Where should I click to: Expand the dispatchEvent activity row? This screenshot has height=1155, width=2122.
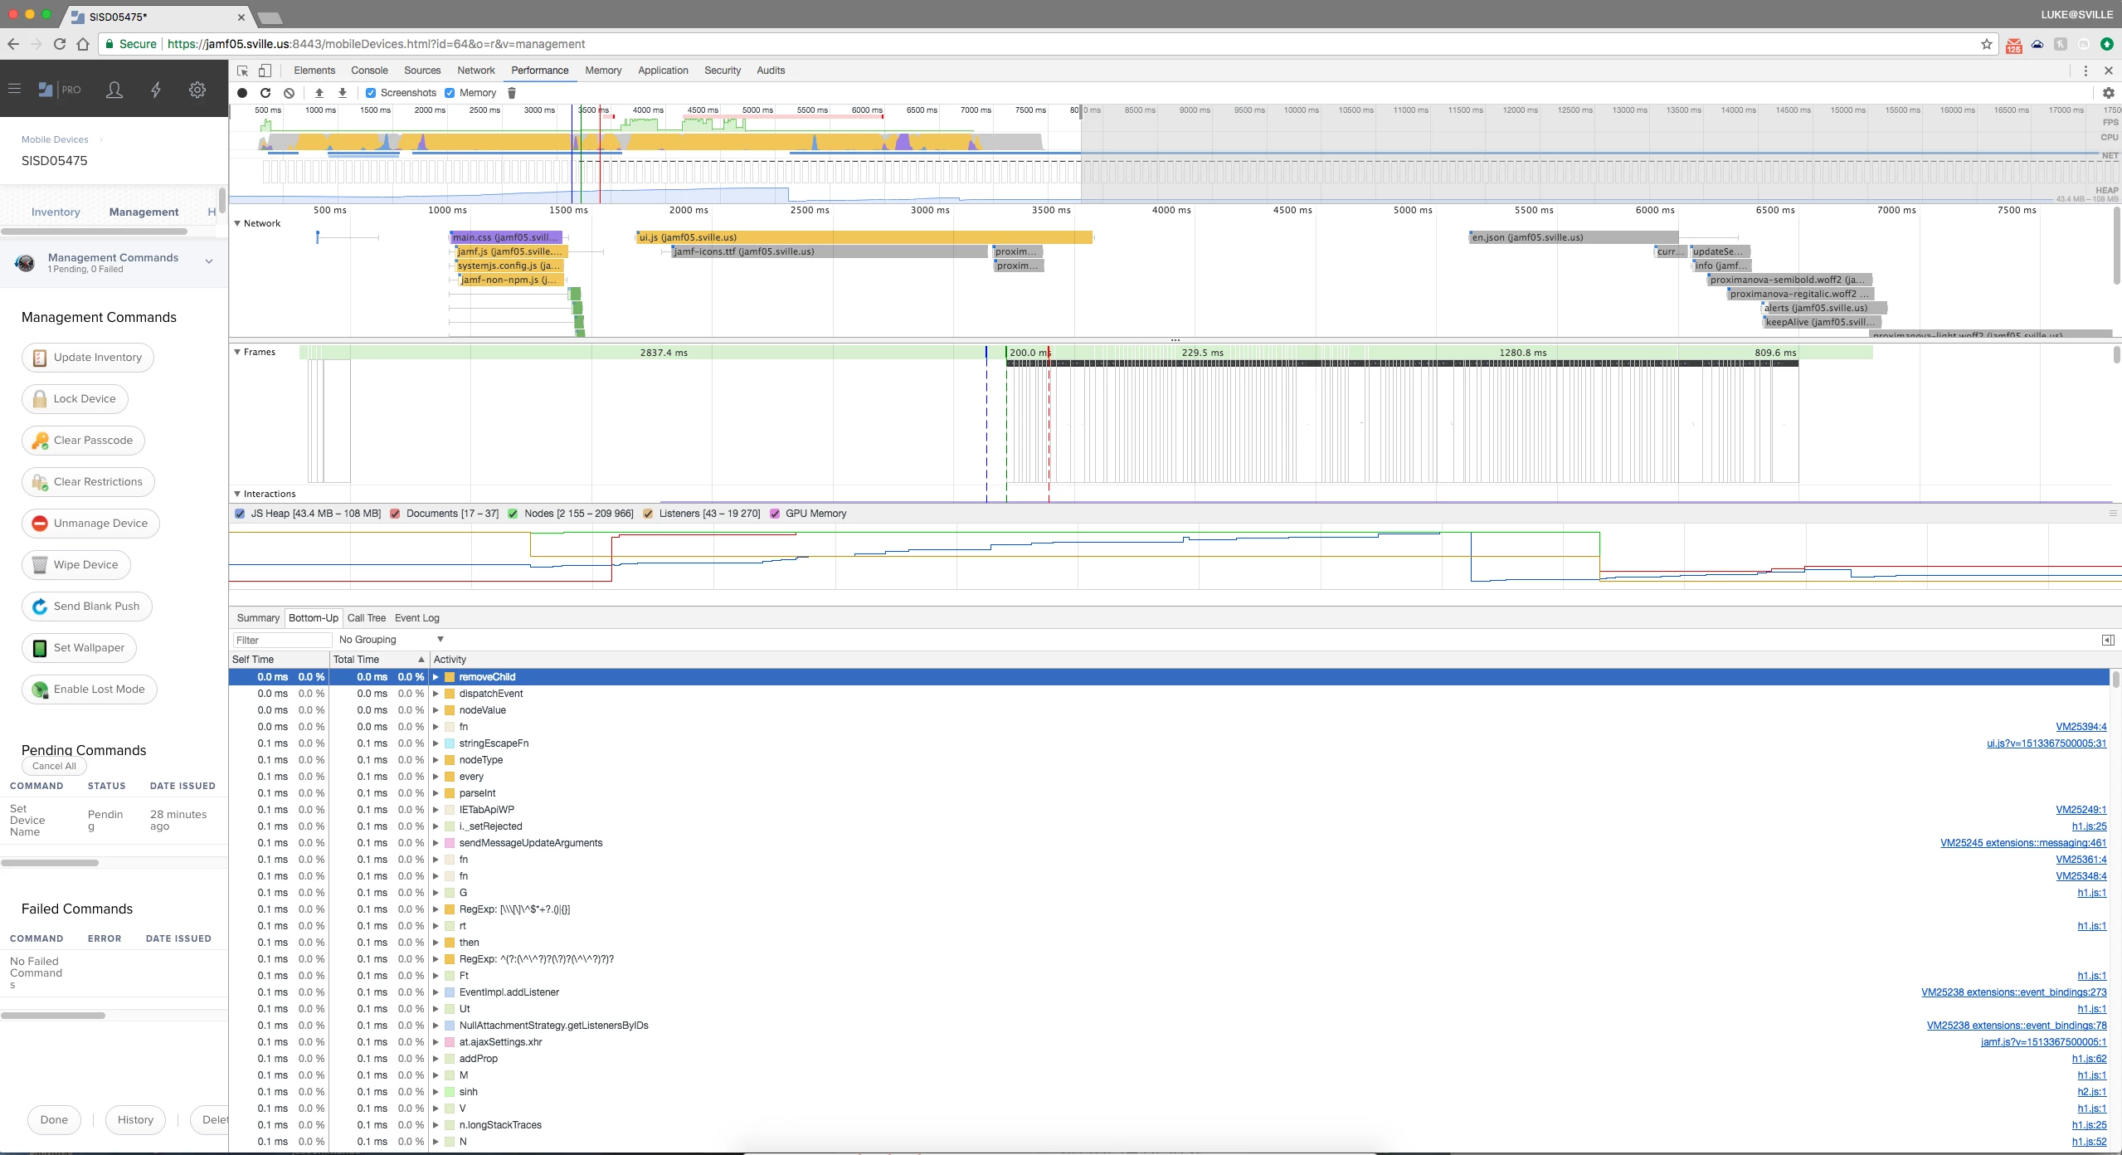click(x=436, y=694)
